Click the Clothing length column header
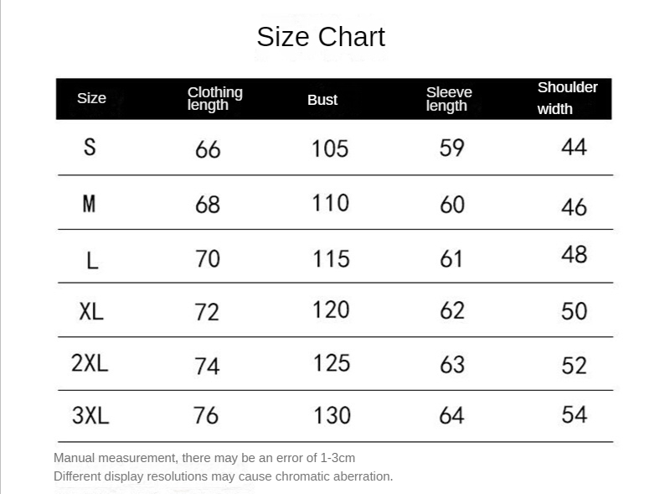 pyautogui.click(x=215, y=98)
